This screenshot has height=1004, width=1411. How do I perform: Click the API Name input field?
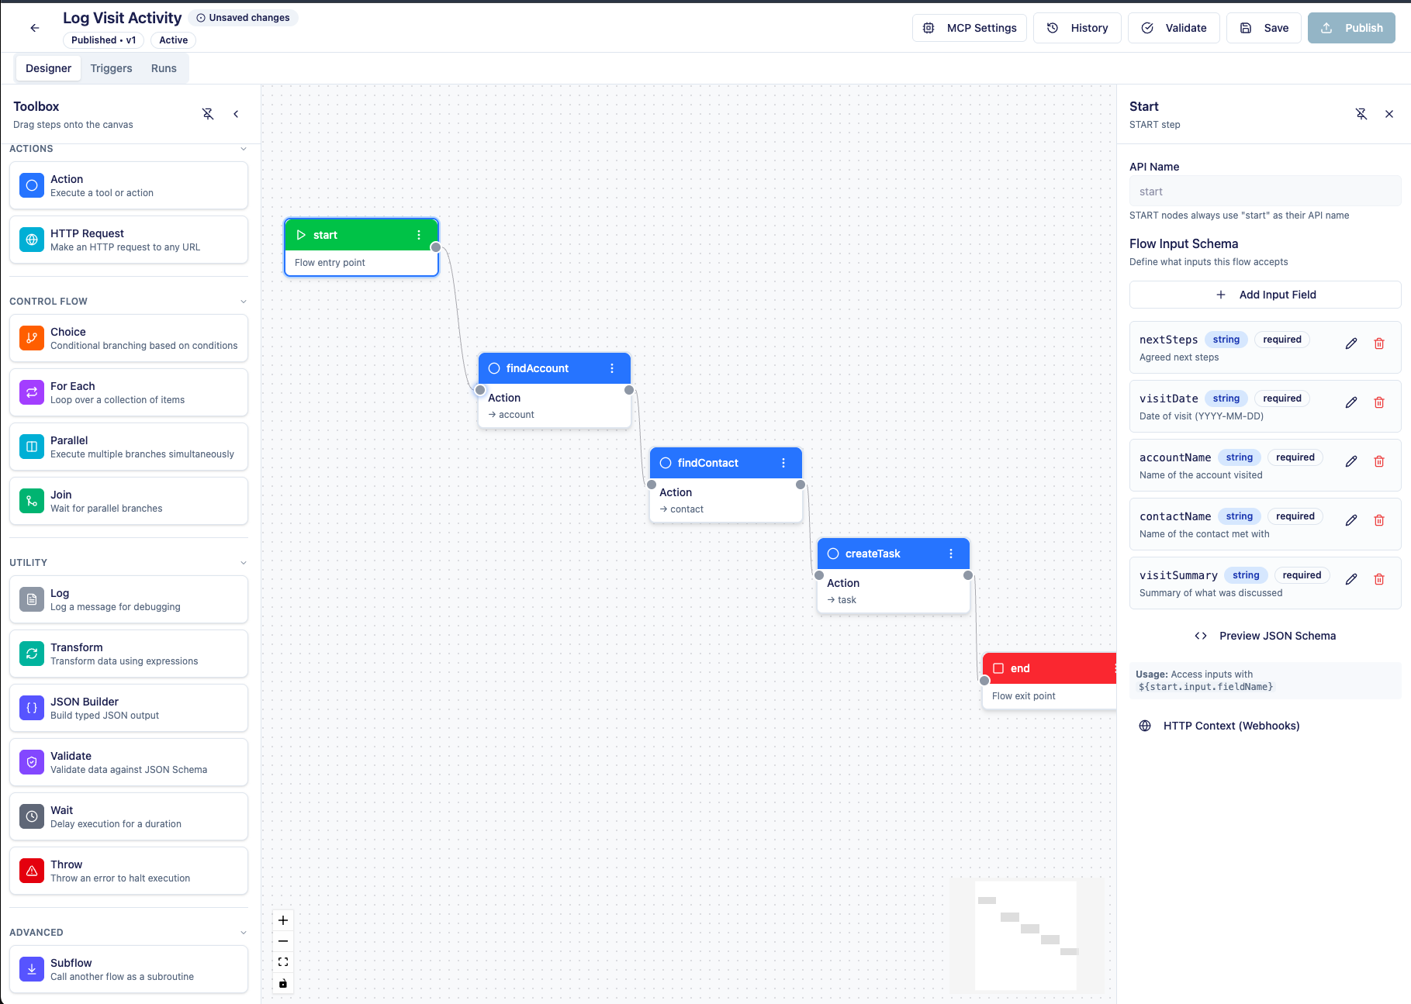point(1265,191)
